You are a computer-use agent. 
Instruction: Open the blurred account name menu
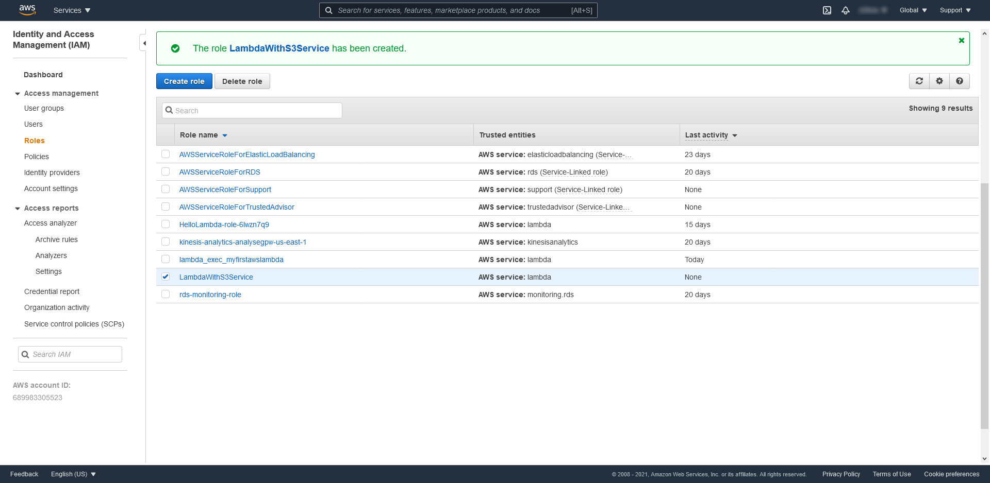click(x=873, y=10)
